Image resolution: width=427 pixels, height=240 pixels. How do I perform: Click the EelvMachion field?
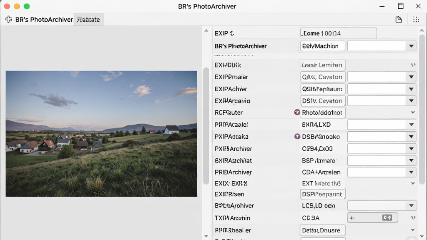[323, 46]
